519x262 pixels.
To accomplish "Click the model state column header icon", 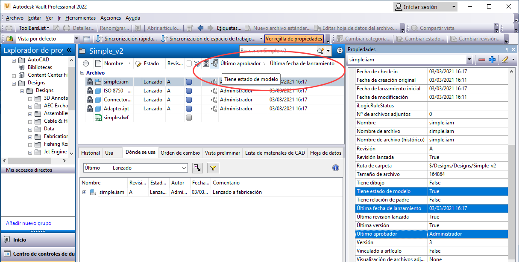I will (214, 63).
